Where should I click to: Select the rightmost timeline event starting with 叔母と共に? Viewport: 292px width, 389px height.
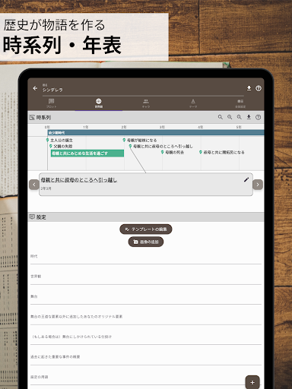222,152
